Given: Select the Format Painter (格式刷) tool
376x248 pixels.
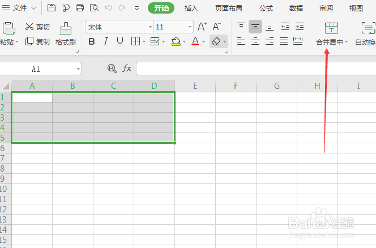Looking at the screenshot, I should 66,34.
